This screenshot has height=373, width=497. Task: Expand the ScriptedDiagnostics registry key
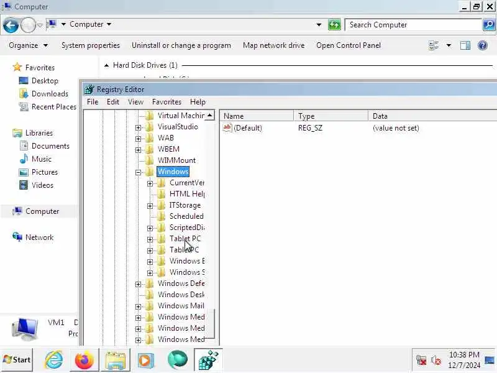[150, 228]
